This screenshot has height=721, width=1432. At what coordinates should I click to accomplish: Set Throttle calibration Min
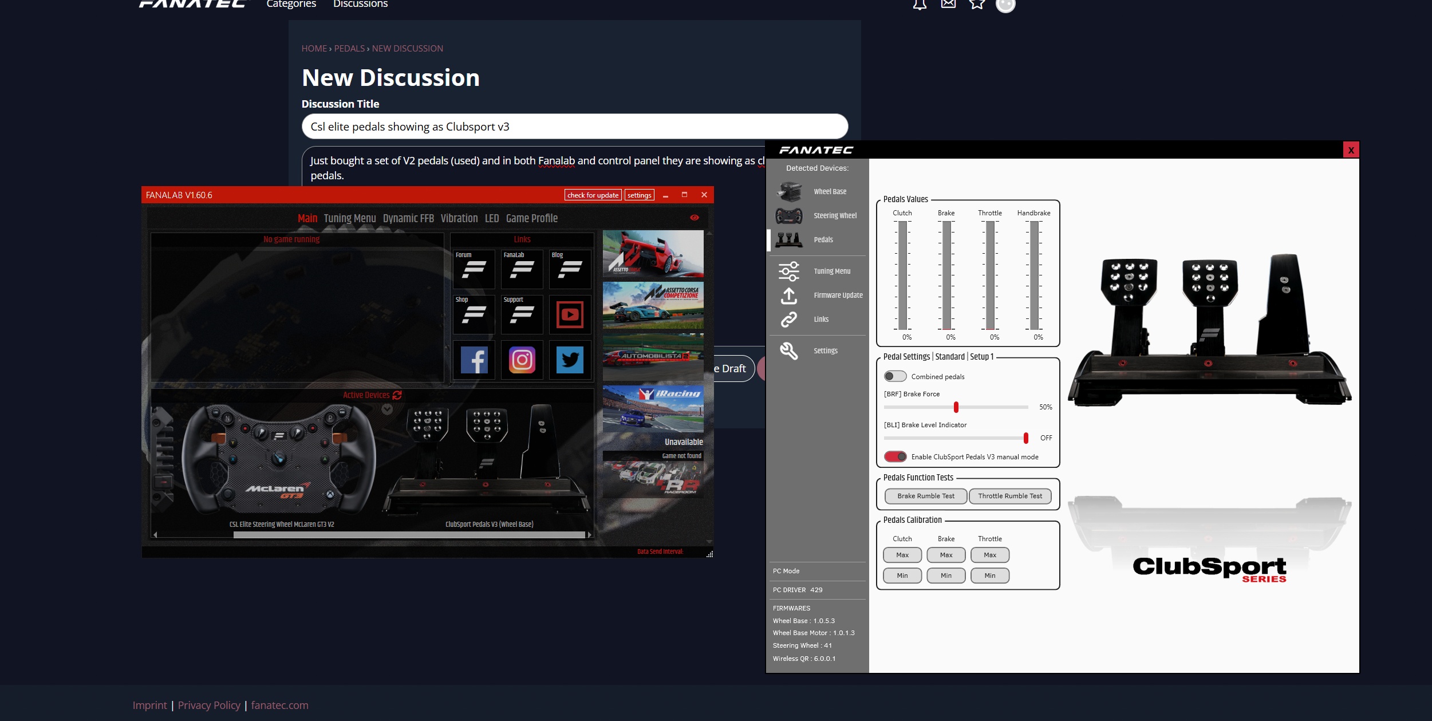pos(990,576)
